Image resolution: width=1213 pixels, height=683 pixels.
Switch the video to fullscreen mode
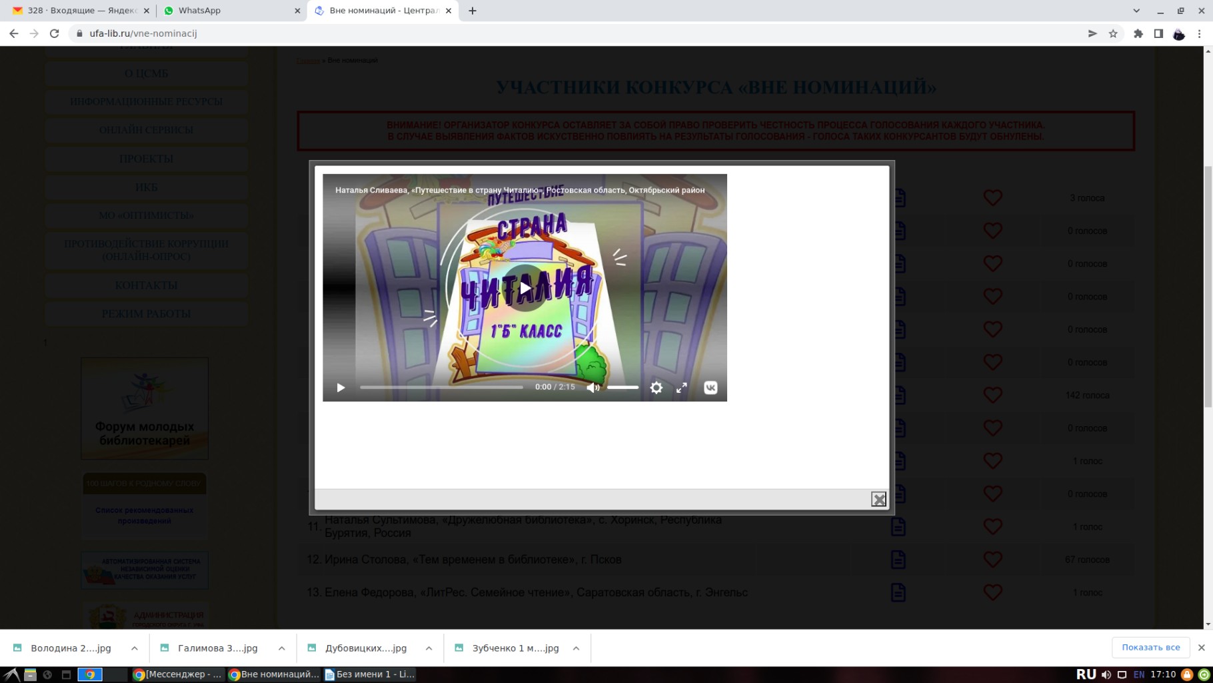pos(681,388)
